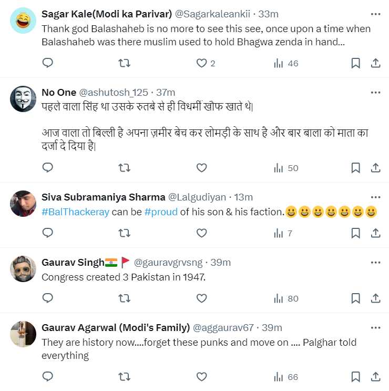Reply to Sagar Kale's tweet

(48, 63)
